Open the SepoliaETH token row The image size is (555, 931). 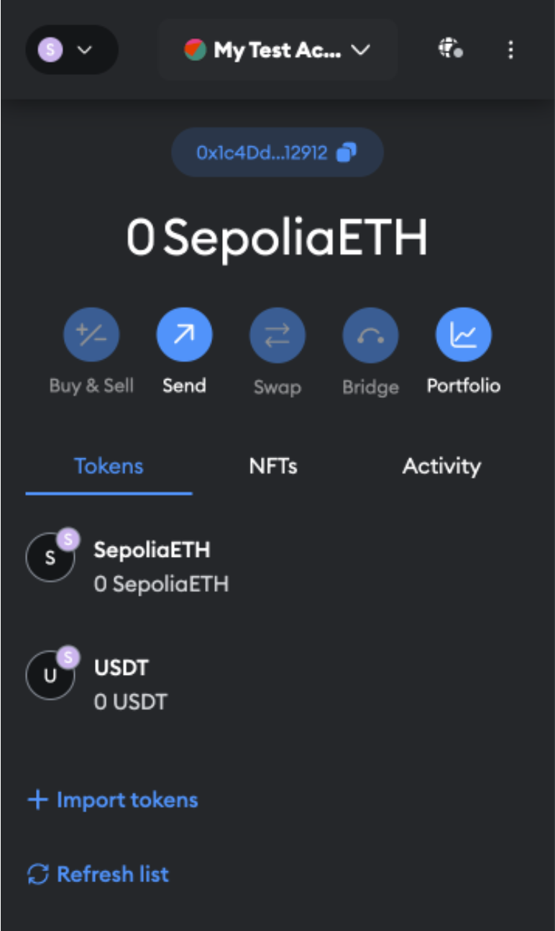tap(161, 566)
